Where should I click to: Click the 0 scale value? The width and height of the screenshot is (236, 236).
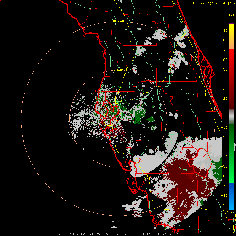pos(226,118)
